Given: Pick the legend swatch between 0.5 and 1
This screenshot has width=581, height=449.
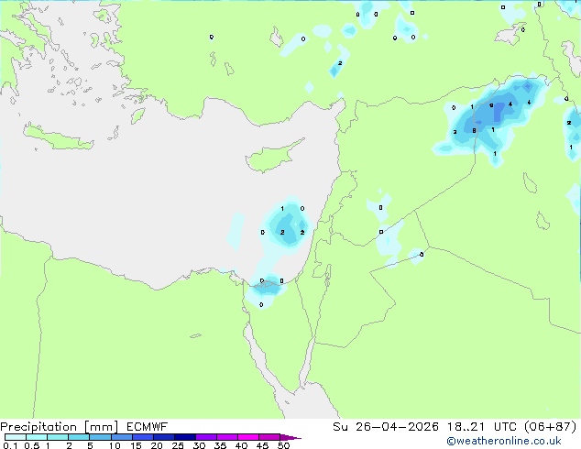Looking at the screenshot, I should pos(37,437).
